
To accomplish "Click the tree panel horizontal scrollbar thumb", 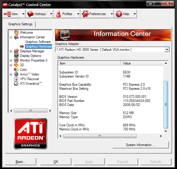I will 31,111.
